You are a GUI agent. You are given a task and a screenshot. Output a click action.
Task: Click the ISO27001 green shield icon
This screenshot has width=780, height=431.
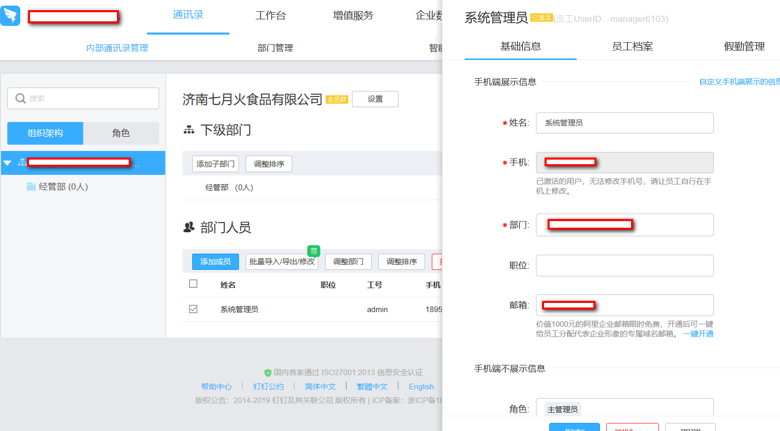coord(268,373)
